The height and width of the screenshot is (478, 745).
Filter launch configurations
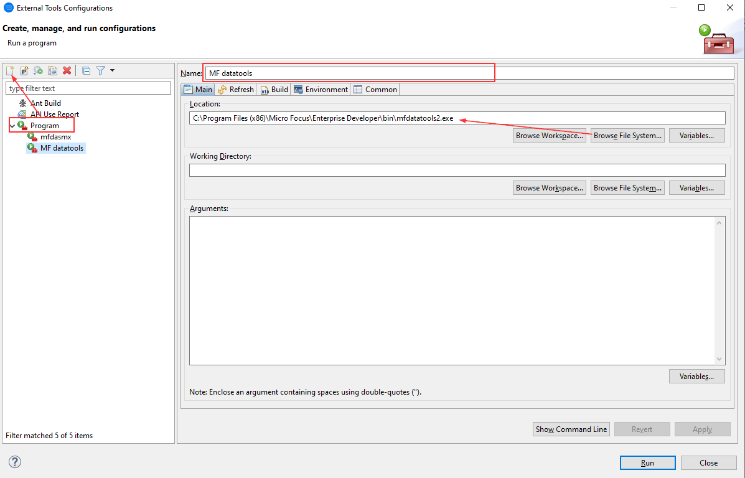[100, 70]
